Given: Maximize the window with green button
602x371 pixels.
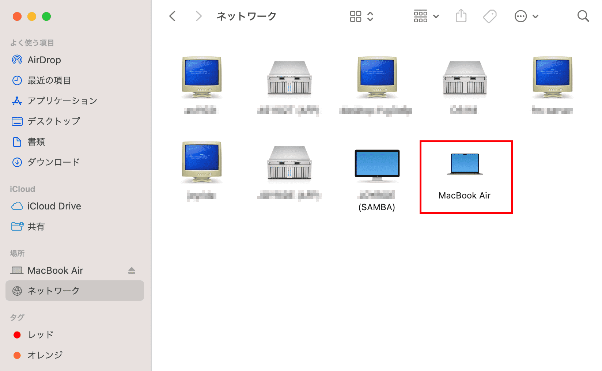Looking at the screenshot, I should (46, 16).
